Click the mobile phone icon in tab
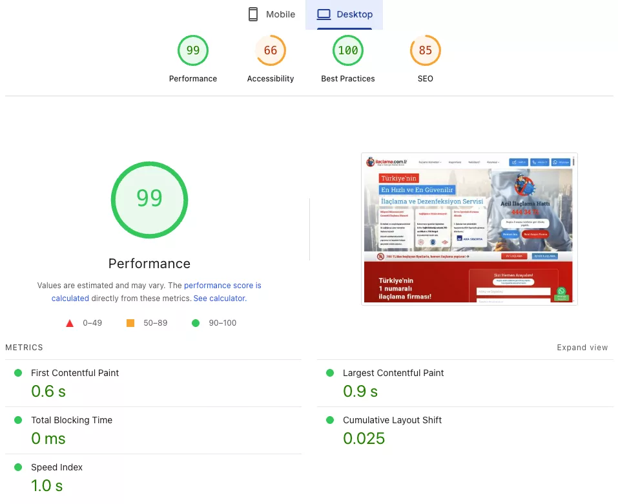Image resolution: width=618 pixels, height=504 pixels. [x=253, y=14]
